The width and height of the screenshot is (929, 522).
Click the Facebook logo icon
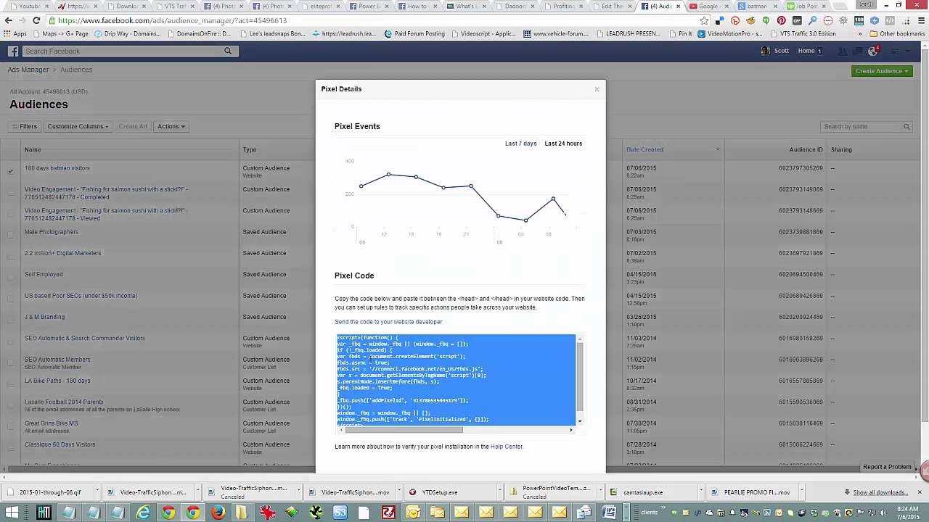pyautogui.click(x=13, y=51)
